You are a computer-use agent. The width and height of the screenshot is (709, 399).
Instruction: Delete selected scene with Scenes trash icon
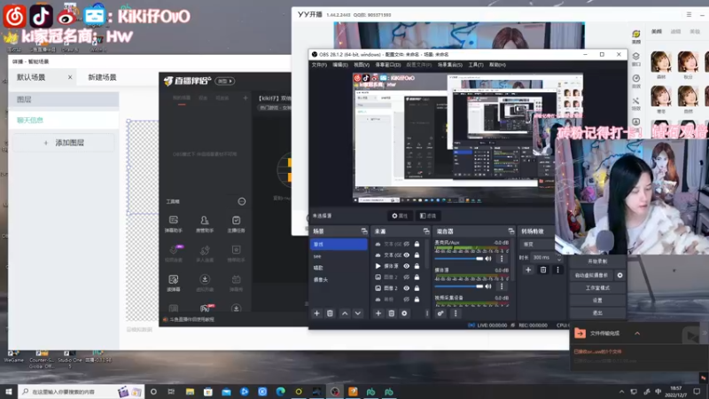(330, 313)
